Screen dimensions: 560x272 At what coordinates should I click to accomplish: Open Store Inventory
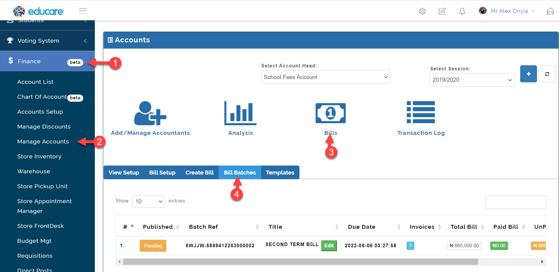[x=39, y=156]
